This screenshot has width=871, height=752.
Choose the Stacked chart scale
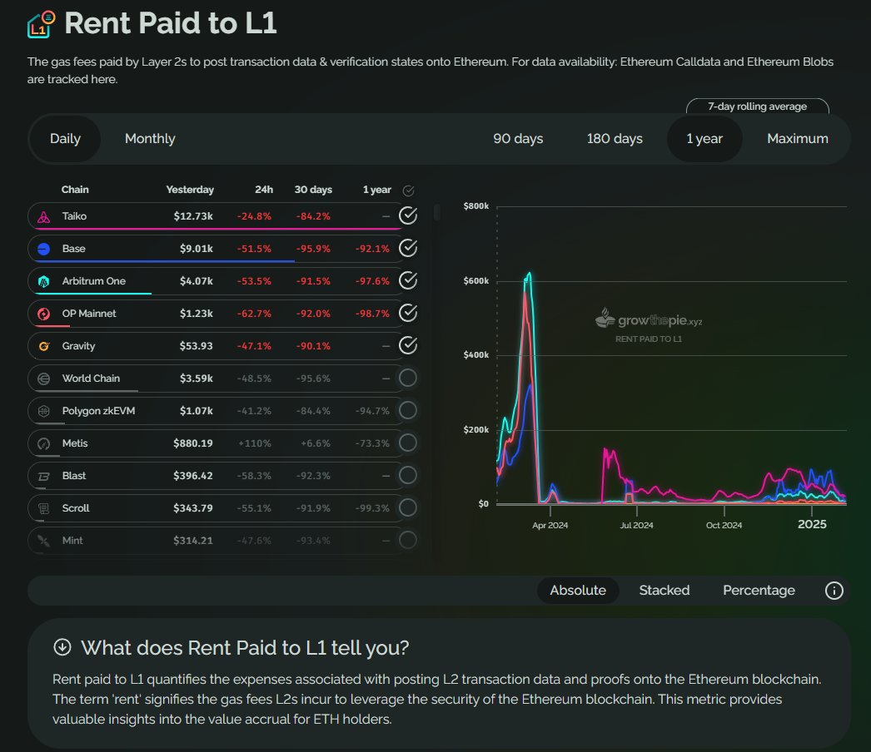click(664, 591)
